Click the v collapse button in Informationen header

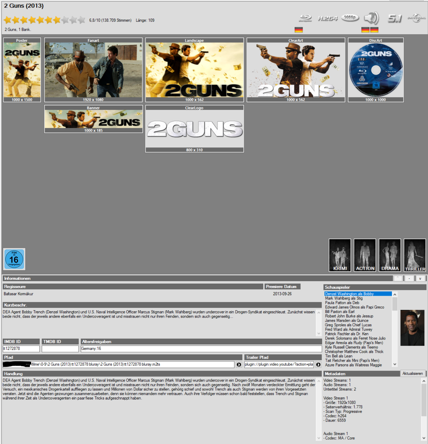420,278
